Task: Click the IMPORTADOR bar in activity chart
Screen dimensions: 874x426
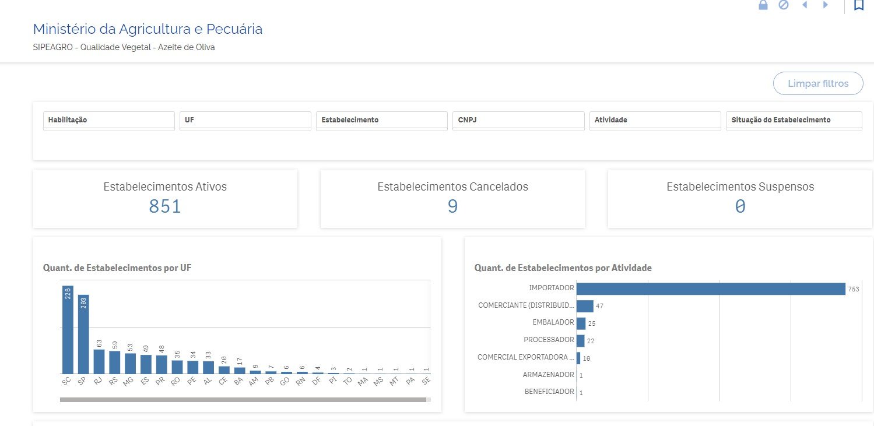Action: tap(710, 289)
